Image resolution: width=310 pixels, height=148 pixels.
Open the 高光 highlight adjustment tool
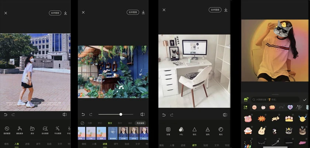pos(221,129)
